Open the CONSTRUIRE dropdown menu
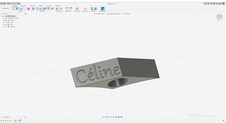This screenshot has height=123, width=226. 77,11
